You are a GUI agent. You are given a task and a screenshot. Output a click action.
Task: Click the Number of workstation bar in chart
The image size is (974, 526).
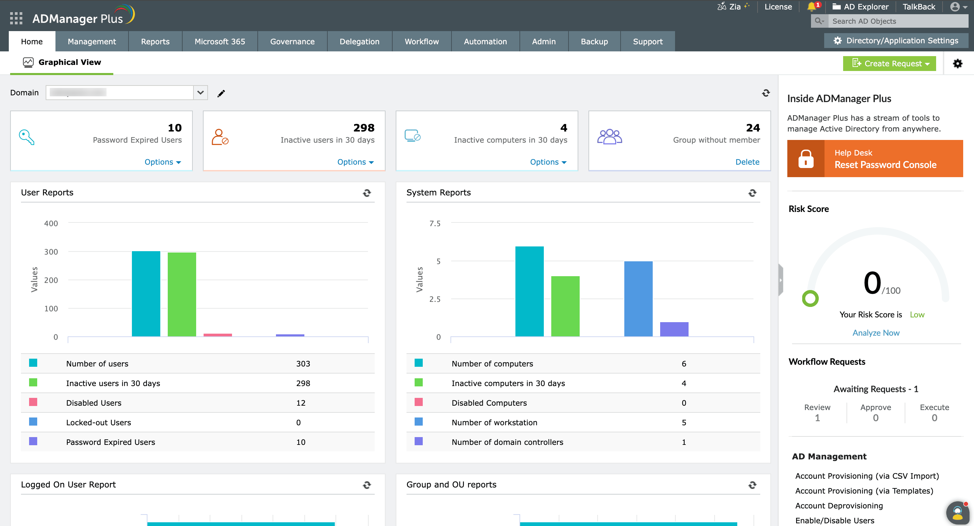(638, 299)
